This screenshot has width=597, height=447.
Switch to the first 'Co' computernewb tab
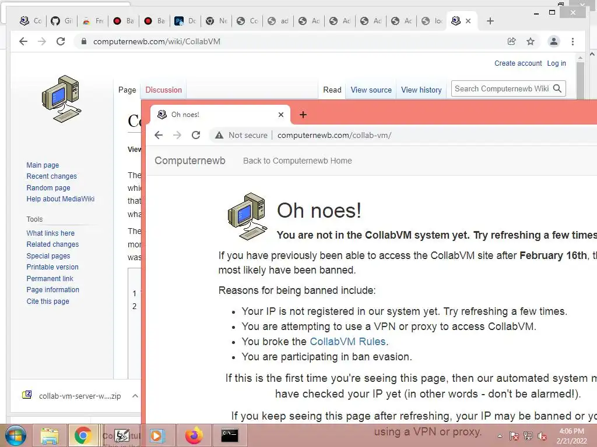click(x=31, y=21)
